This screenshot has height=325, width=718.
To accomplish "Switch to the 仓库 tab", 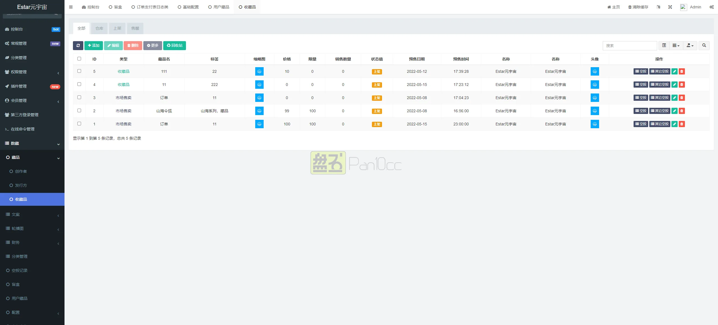I will 99,28.
